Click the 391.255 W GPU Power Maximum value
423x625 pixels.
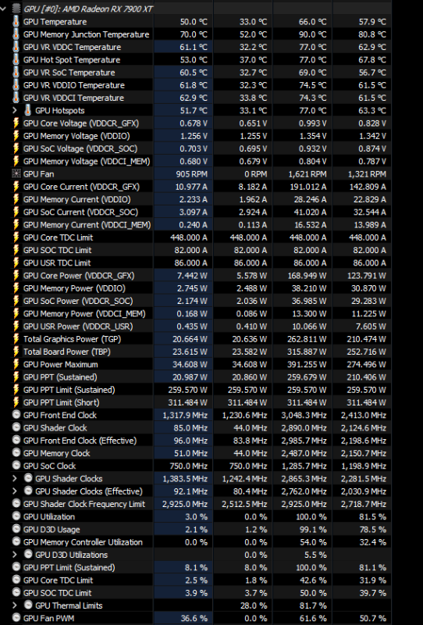tap(307, 365)
